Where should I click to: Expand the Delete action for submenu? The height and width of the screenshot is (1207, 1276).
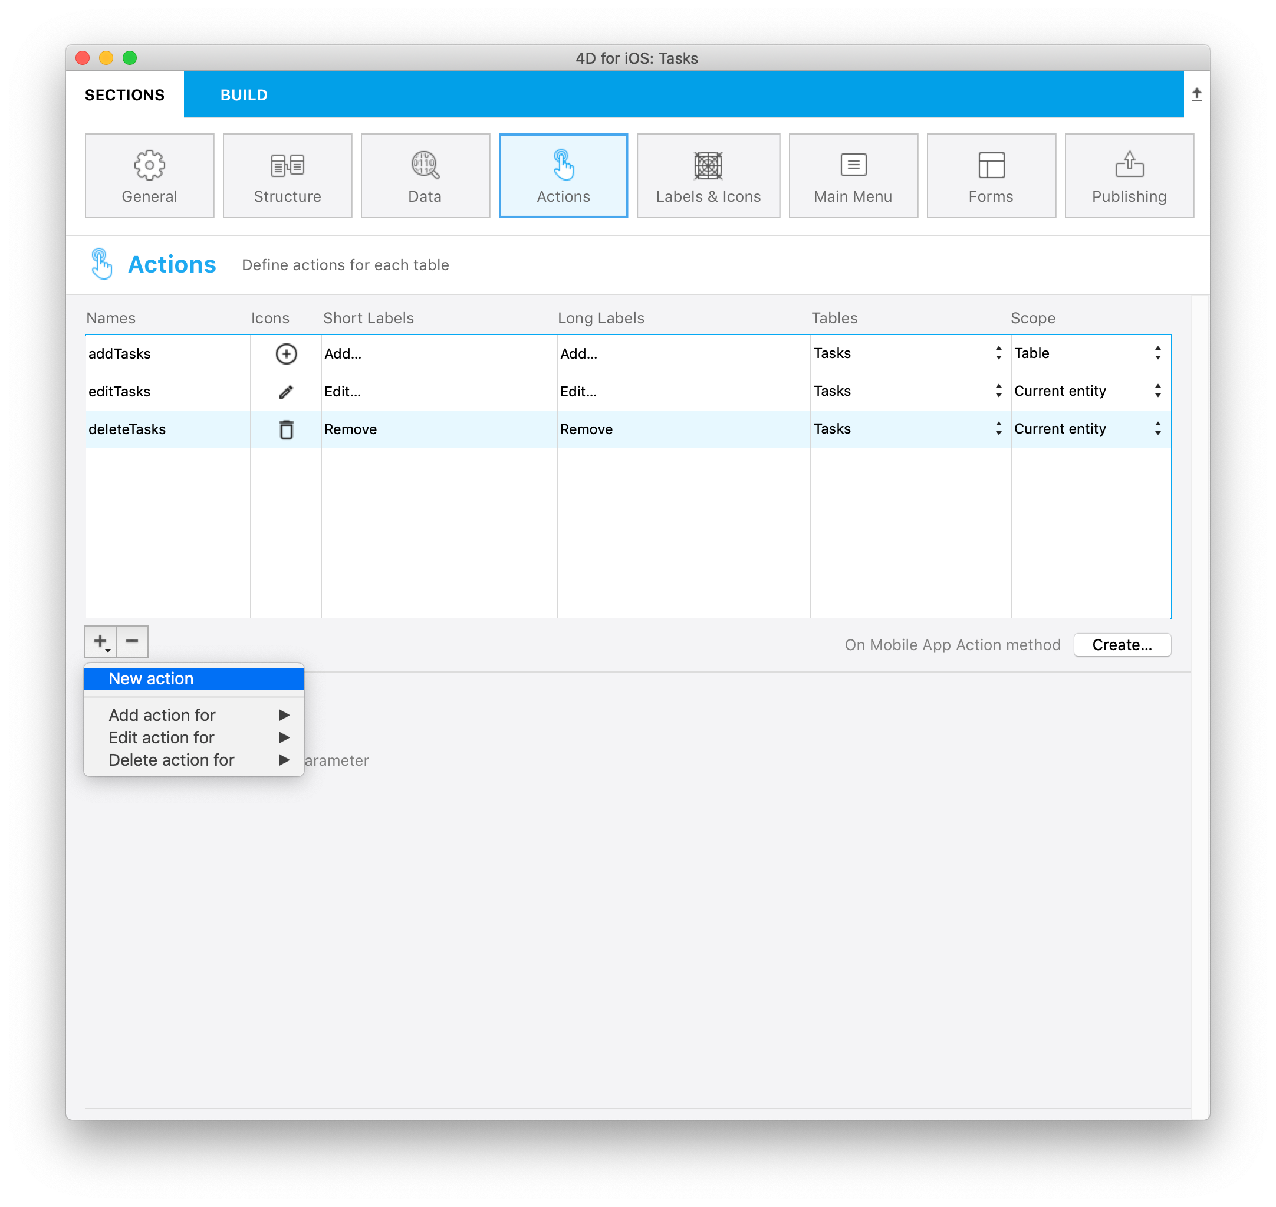(193, 760)
